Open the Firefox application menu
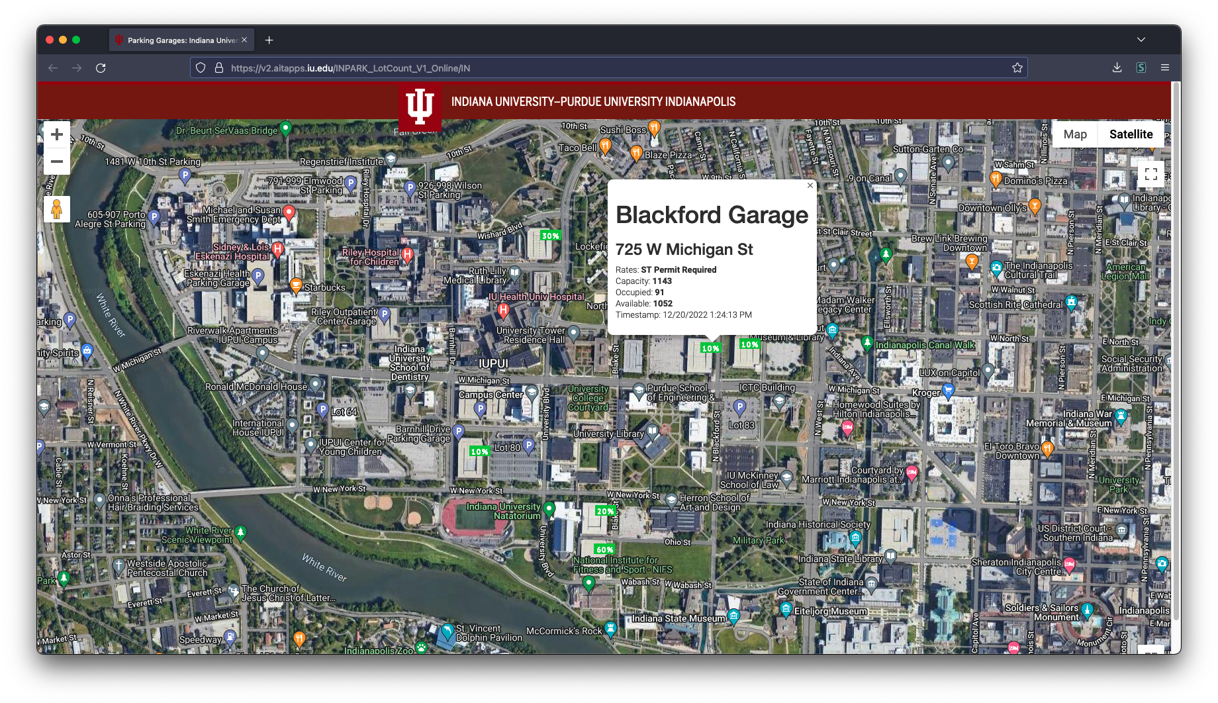 coord(1165,68)
